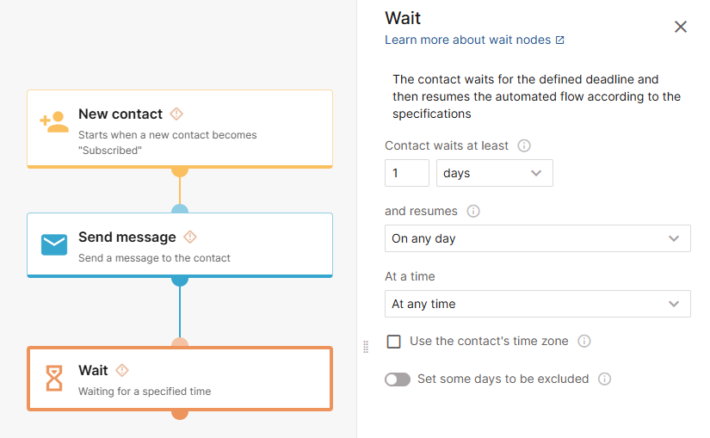Click the wait duration number field

click(406, 173)
